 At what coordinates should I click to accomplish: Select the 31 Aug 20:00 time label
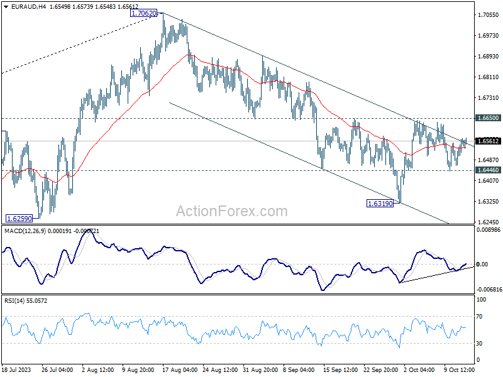260,369
